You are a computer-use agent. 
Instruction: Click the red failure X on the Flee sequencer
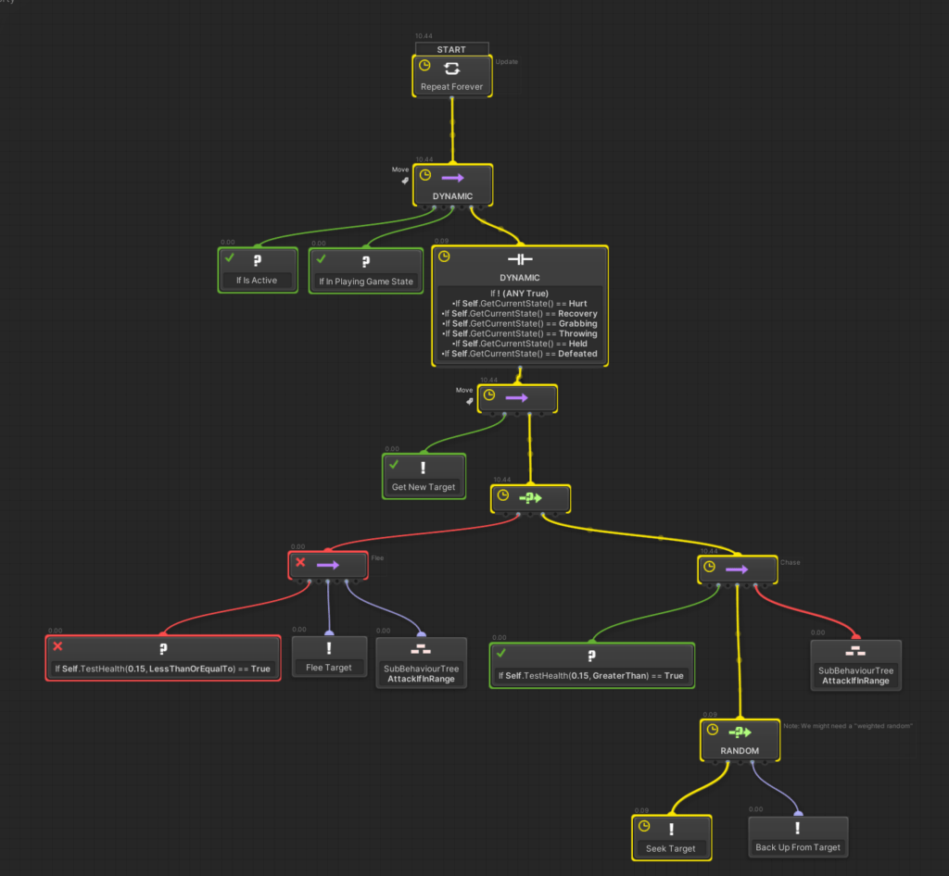coord(300,562)
